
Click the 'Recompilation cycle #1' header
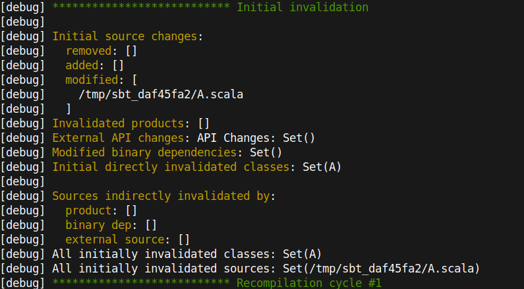308,283
